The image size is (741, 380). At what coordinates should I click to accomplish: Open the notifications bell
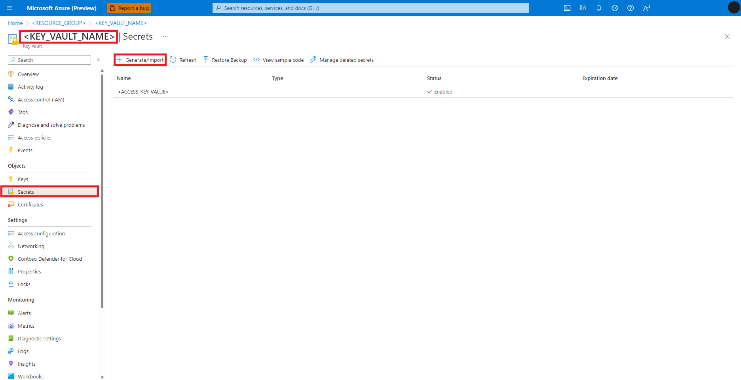(x=599, y=8)
